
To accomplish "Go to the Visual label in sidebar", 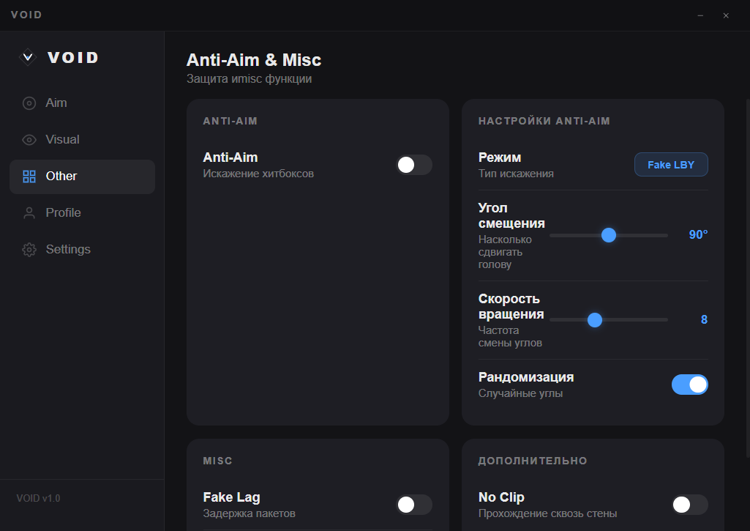I will pyautogui.click(x=63, y=139).
